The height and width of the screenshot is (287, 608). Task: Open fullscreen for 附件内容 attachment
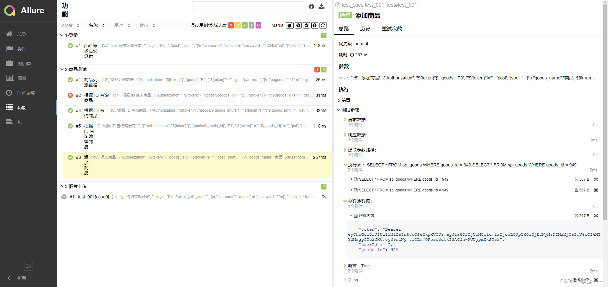tap(596, 216)
